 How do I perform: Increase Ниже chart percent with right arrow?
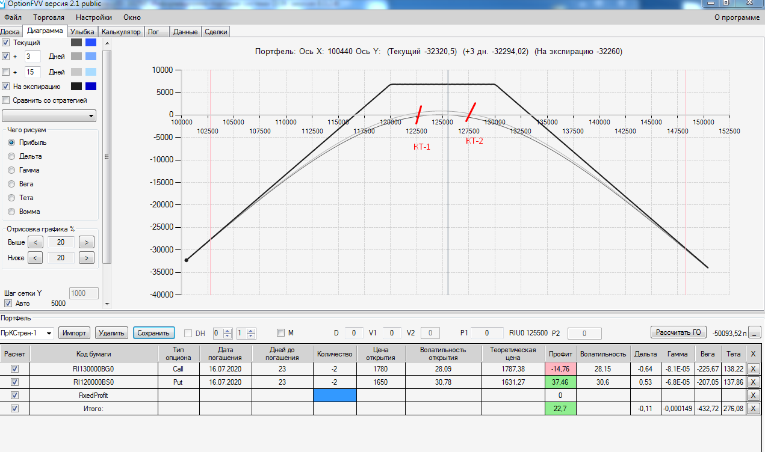click(87, 258)
